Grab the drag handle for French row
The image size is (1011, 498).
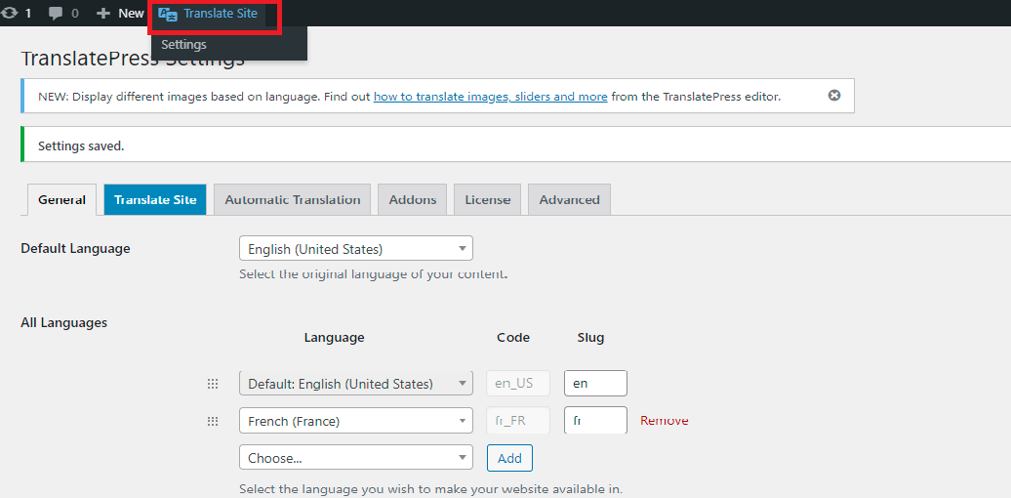point(213,421)
